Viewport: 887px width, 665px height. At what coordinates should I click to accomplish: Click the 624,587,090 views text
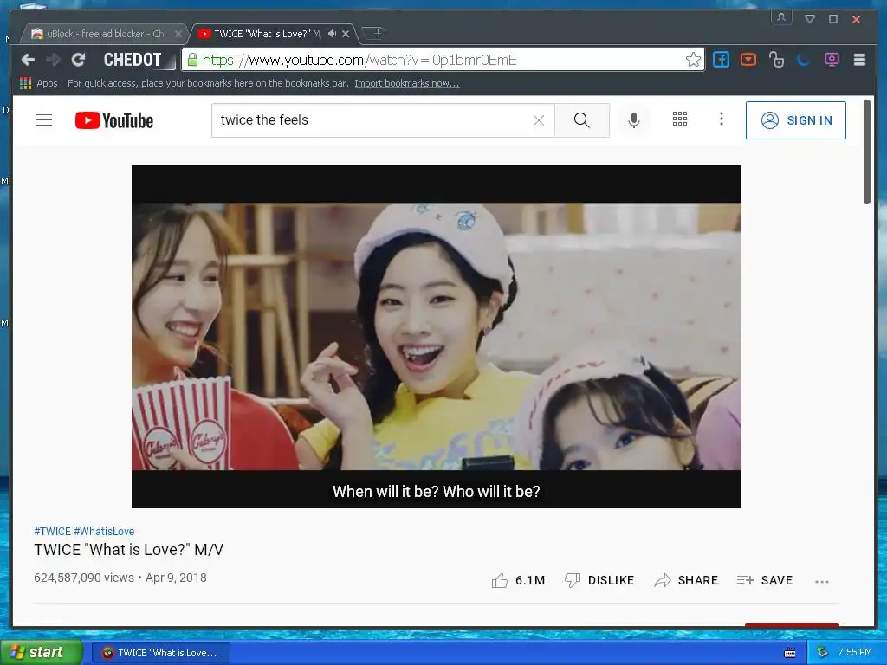coord(84,578)
